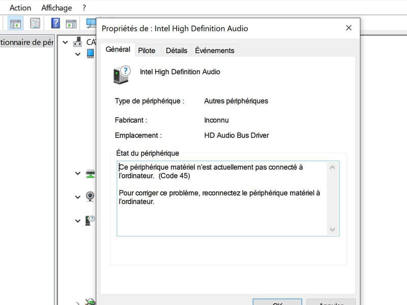The height and width of the screenshot is (305, 407).
Task: Click the 'Emplacement :' label
Action: [138, 135]
